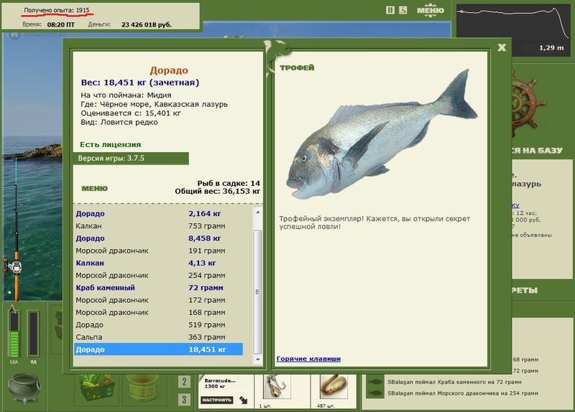The width and height of the screenshot is (575, 412).
Task: Click the S icon in the top bar
Action: [x=403, y=10]
